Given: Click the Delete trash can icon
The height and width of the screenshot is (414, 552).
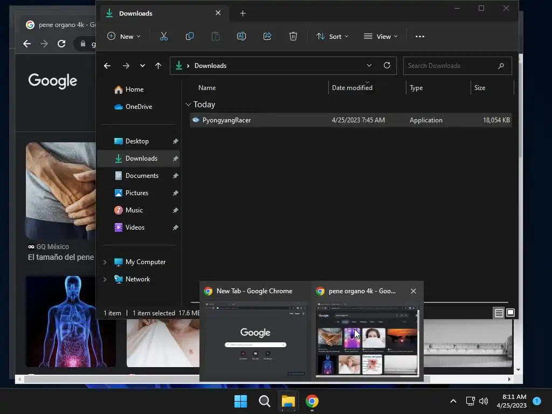Looking at the screenshot, I should [x=293, y=36].
